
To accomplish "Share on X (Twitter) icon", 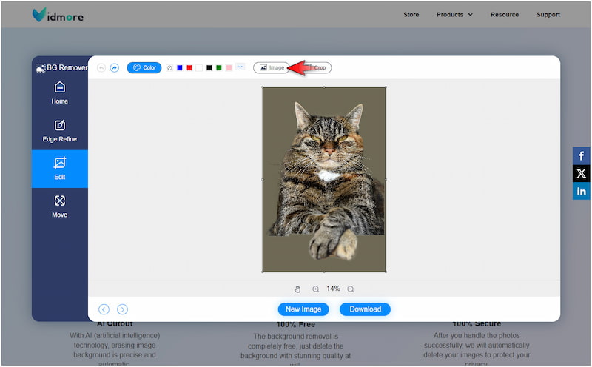I will pyautogui.click(x=581, y=174).
